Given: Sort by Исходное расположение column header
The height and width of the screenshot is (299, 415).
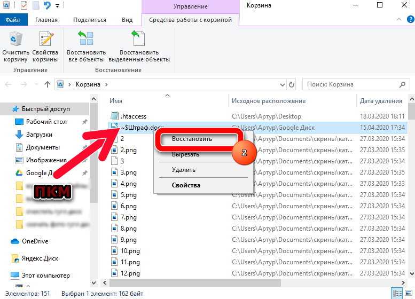Looking at the screenshot, I should pos(269,101).
